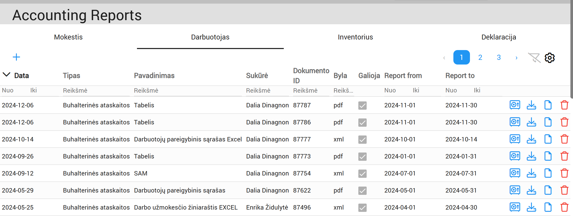
Task: Download the document 87777 file
Action: coord(531,139)
